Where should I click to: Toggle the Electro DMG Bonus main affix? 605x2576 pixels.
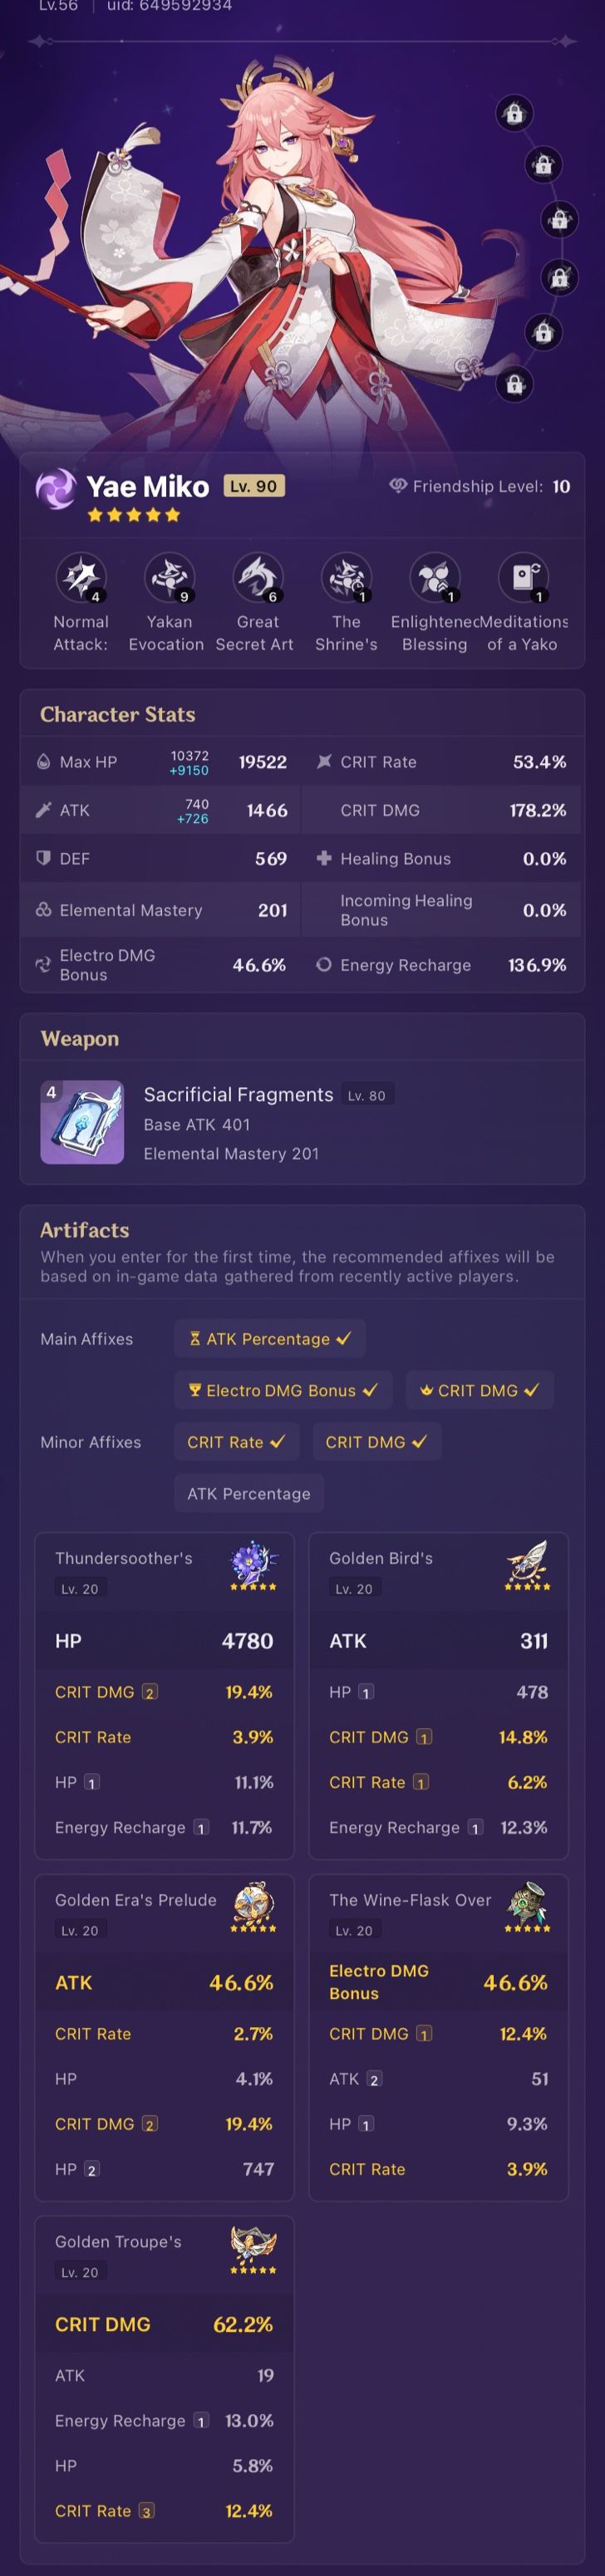(283, 1390)
